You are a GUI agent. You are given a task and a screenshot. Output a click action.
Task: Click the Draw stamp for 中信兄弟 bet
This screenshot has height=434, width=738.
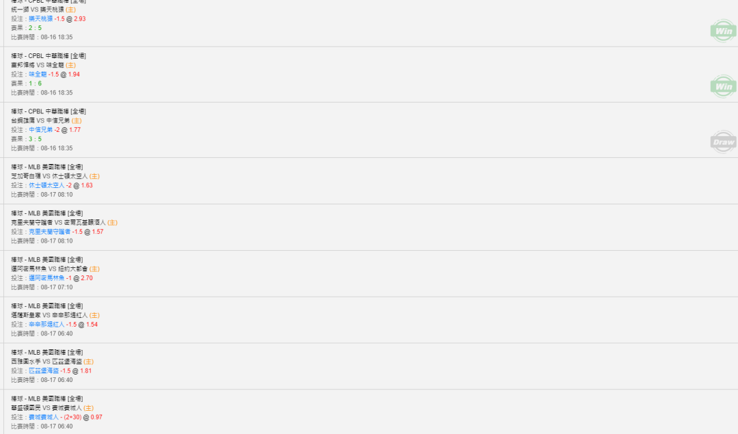tap(724, 142)
